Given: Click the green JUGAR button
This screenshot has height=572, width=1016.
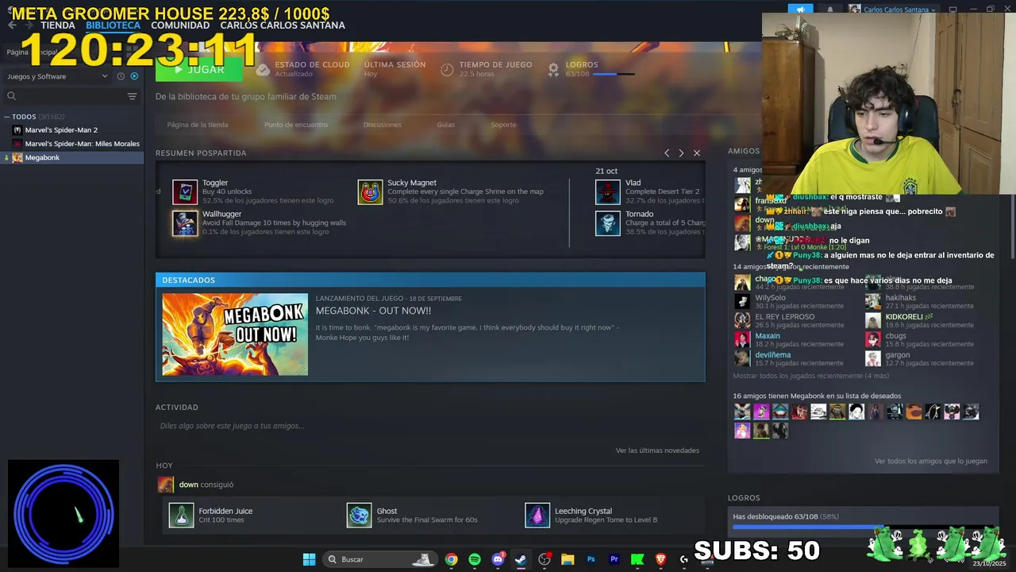Looking at the screenshot, I should pos(201,70).
